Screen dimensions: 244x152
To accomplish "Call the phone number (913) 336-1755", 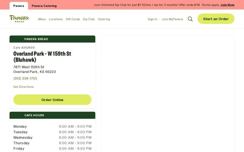I will tap(25, 78).
